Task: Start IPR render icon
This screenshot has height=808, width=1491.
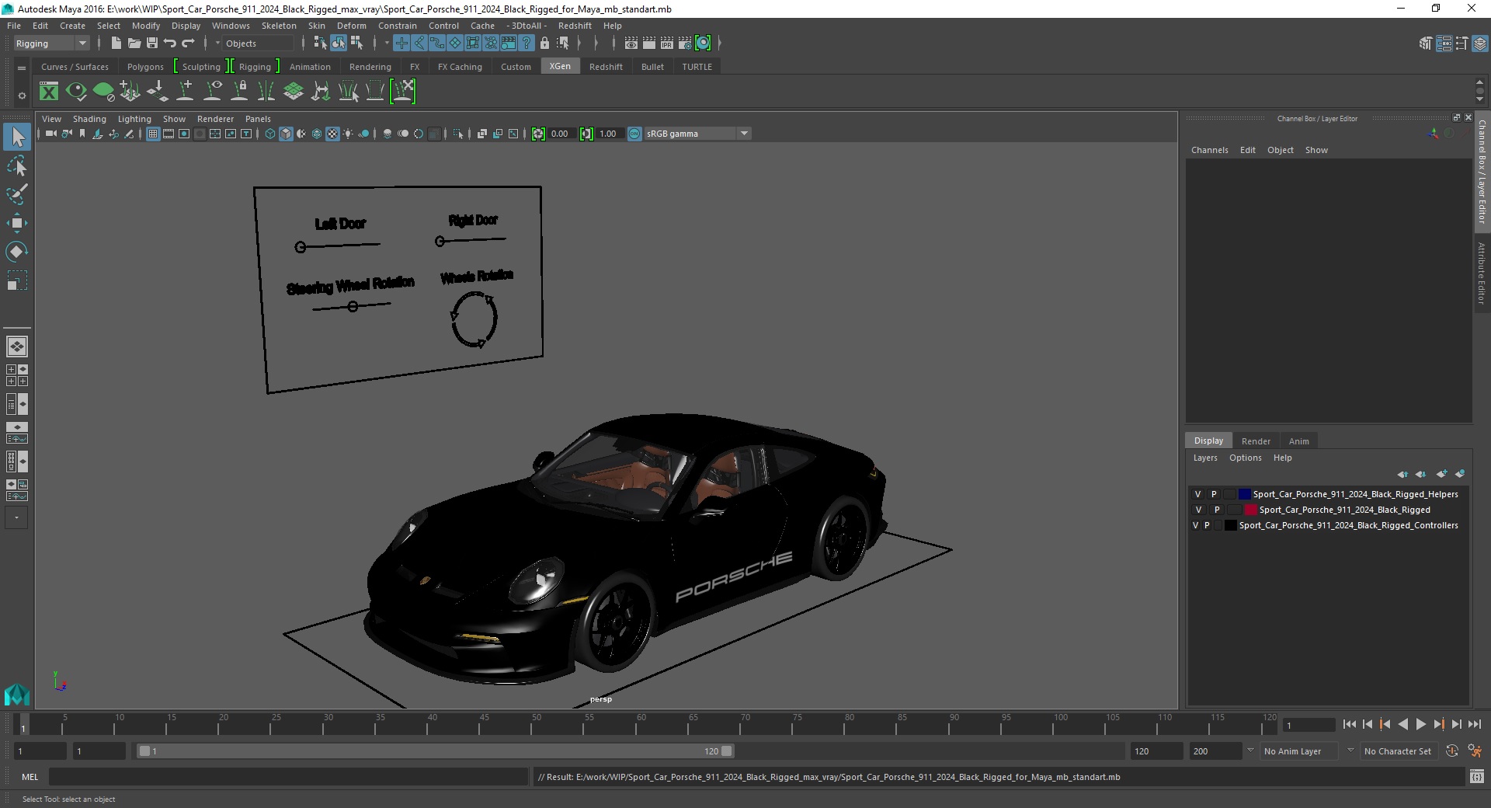Action: pos(667,44)
